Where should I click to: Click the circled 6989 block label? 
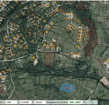[x=58, y=62]
